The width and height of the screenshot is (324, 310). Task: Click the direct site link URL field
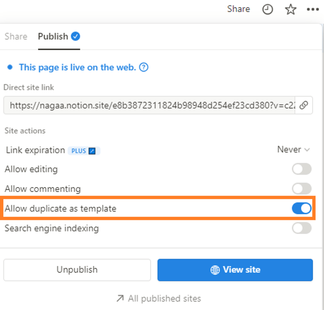(x=149, y=105)
